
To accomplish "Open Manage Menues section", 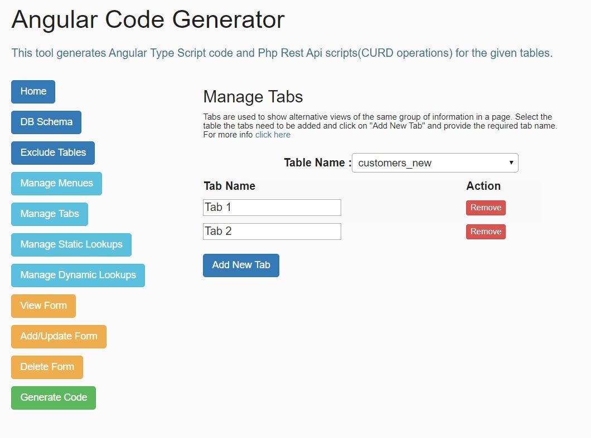I will pos(56,184).
